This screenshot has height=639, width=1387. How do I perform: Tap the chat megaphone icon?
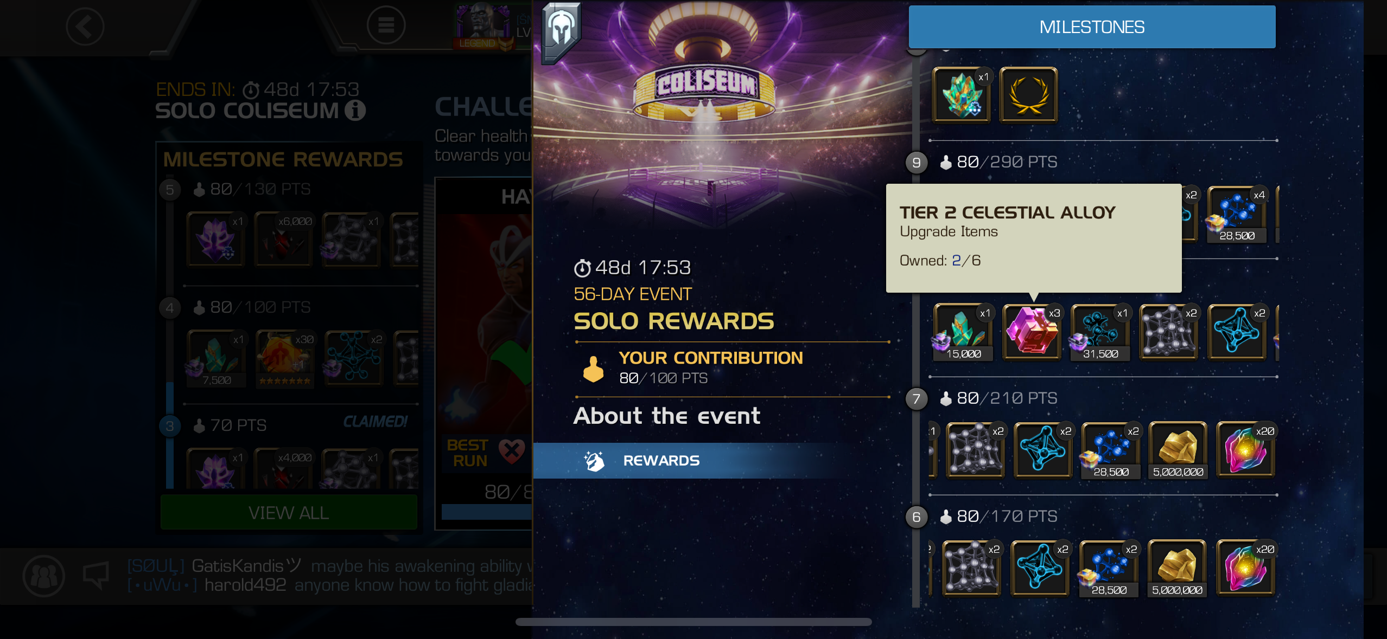pyautogui.click(x=96, y=575)
